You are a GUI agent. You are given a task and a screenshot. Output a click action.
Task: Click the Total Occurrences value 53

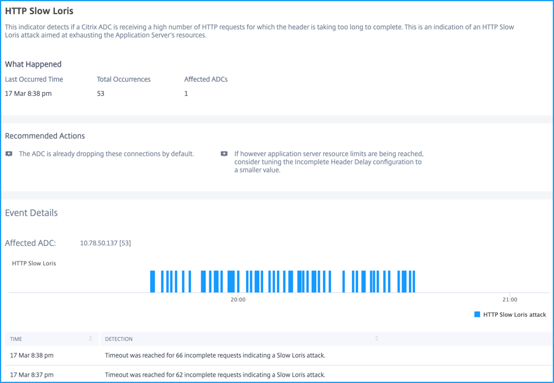pyautogui.click(x=101, y=94)
